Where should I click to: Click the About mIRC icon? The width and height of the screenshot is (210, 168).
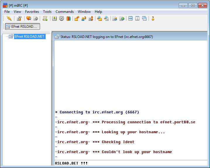[x=153, y=18]
